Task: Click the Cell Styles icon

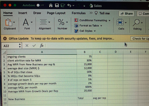Action: (x=76, y=31)
